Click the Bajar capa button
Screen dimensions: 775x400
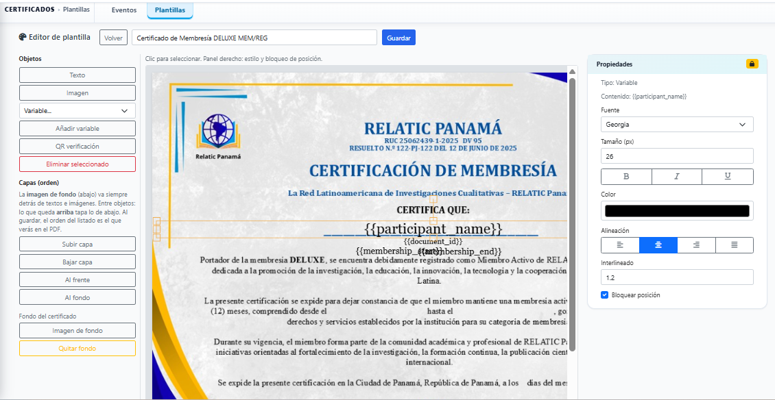[77, 262]
